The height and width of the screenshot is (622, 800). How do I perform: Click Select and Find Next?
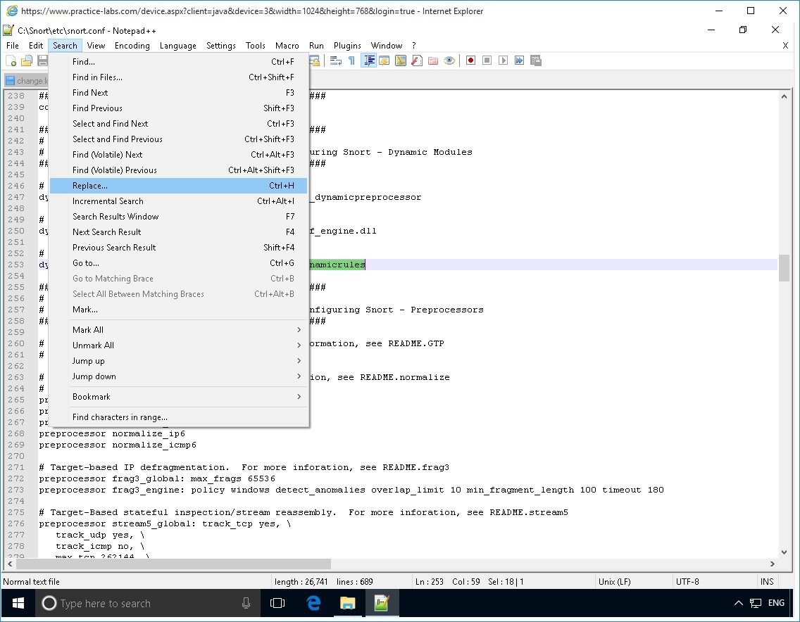pyautogui.click(x=179, y=123)
